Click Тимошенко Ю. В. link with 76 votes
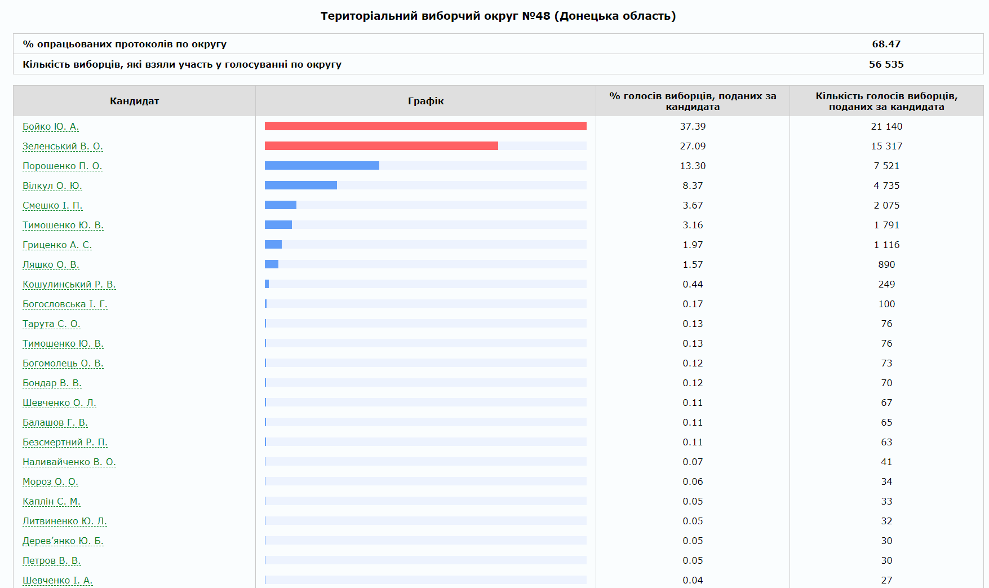 (63, 343)
